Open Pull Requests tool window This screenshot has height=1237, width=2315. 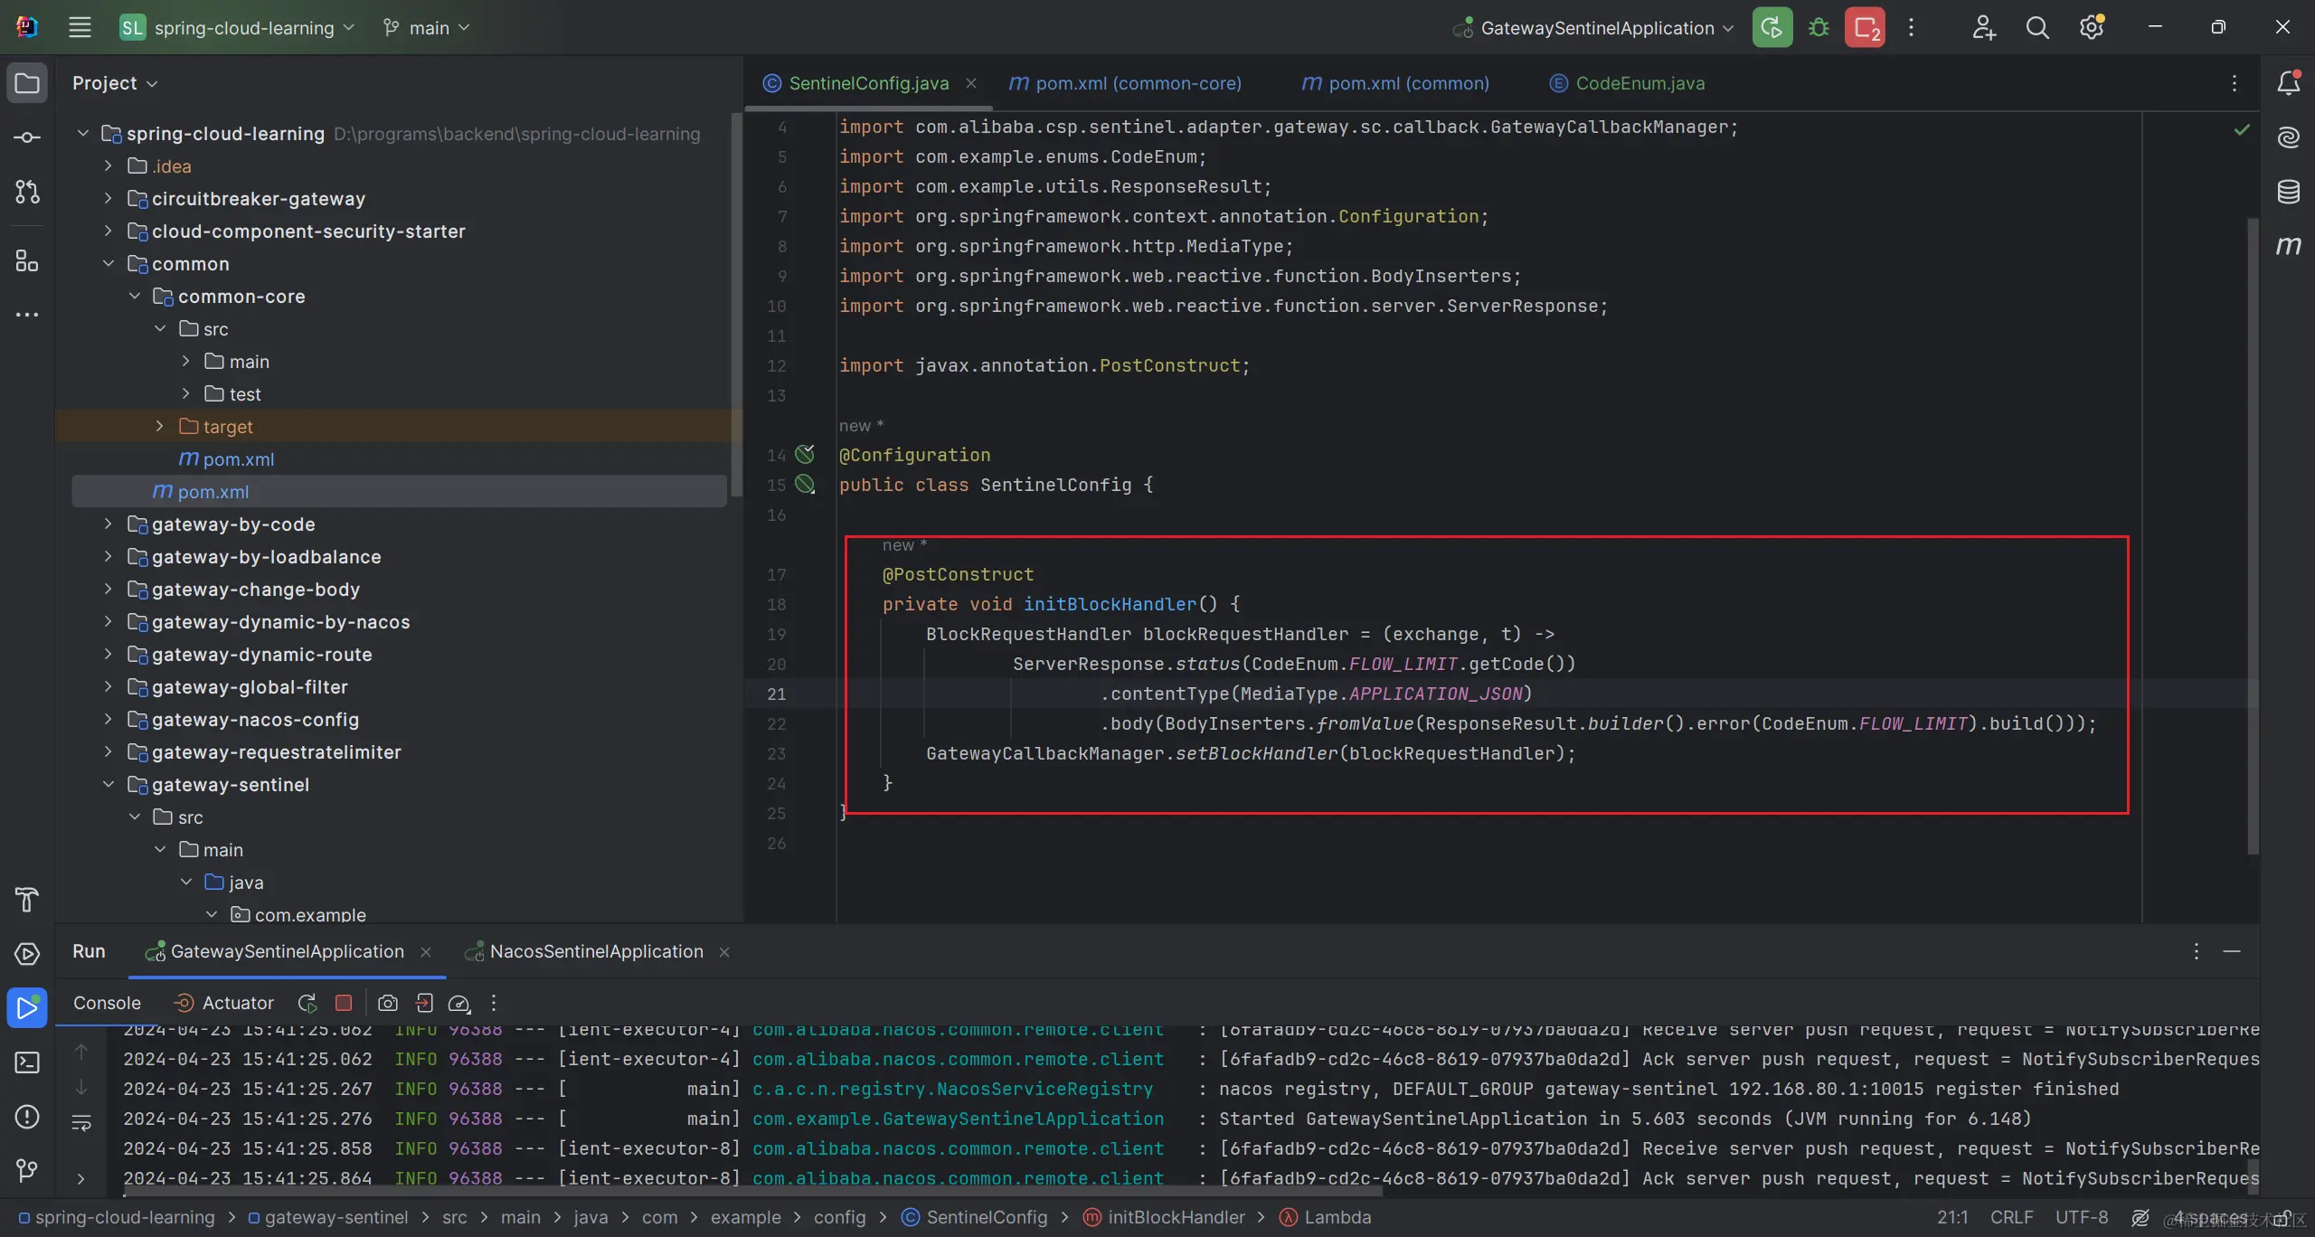coord(27,192)
